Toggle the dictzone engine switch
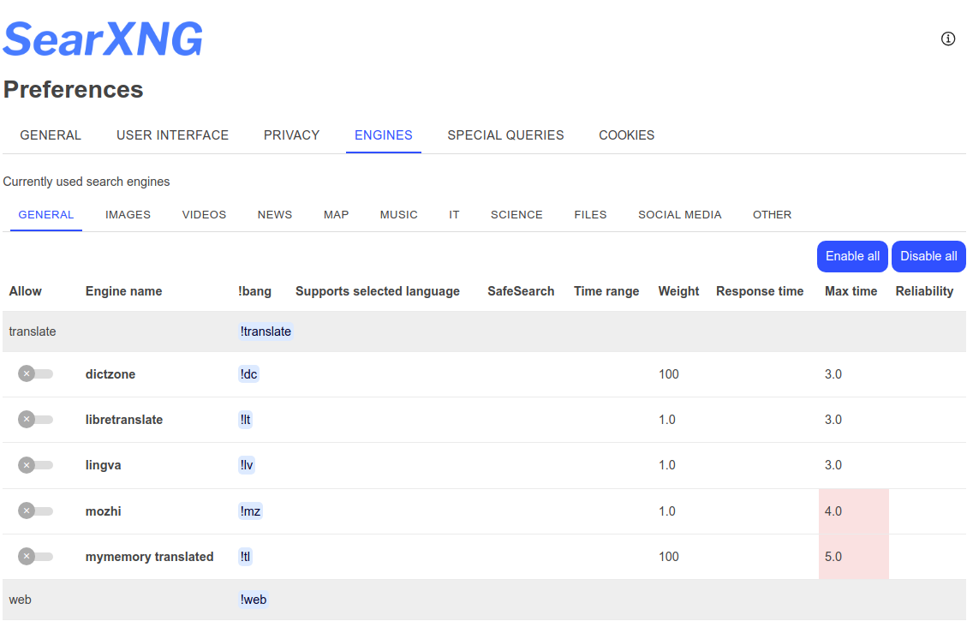Screen dimensions: 967x627 [35, 373]
